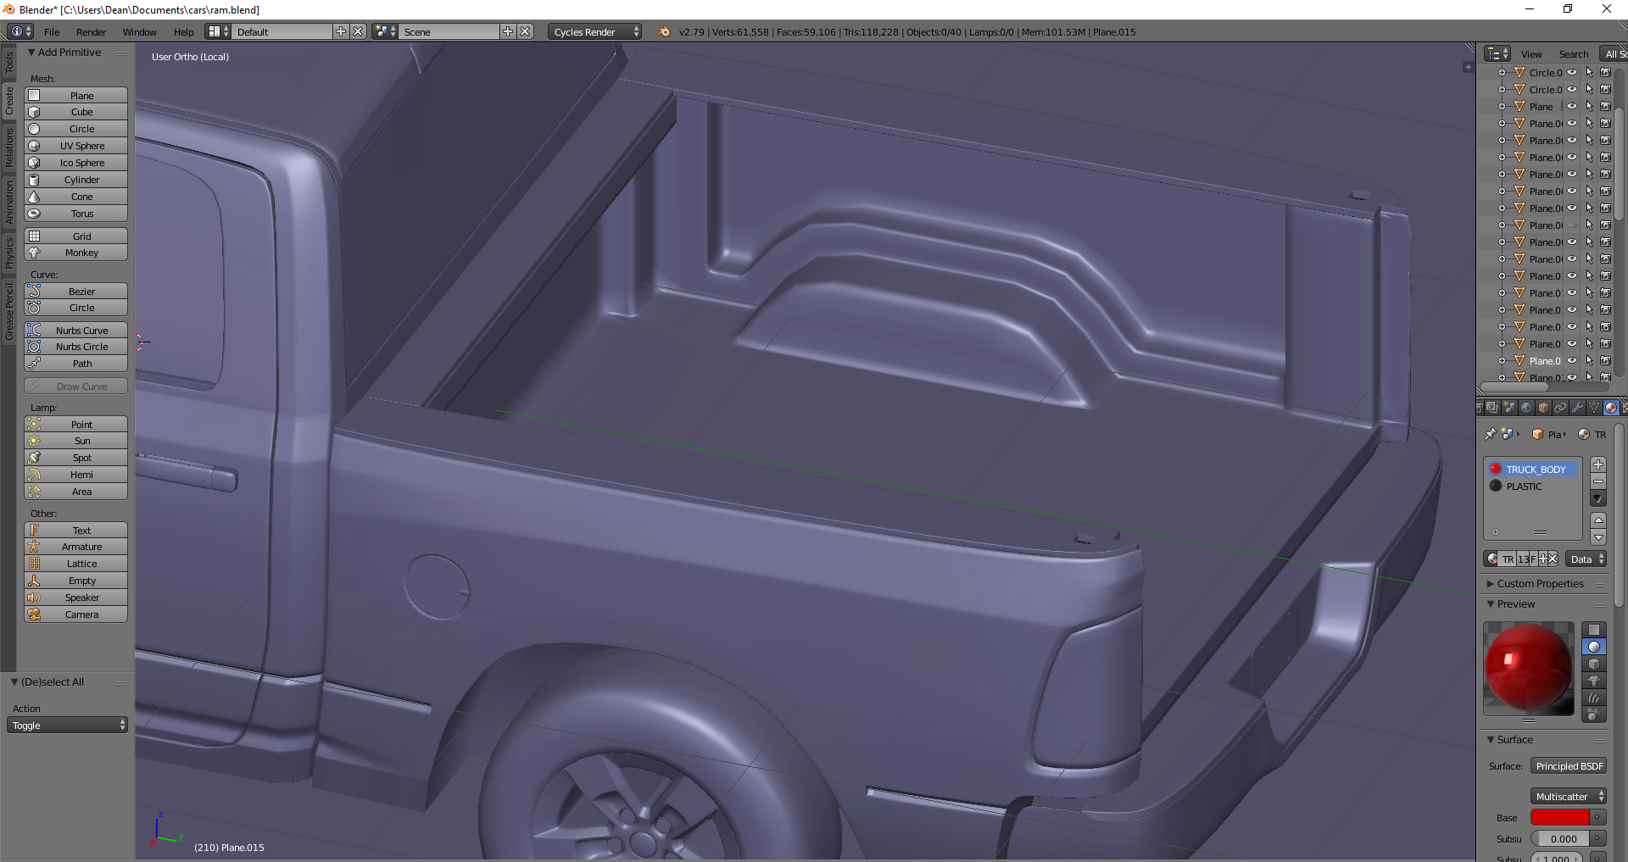Open World properties tab
This screenshot has width=1628, height=862.
click(1526, 408)
